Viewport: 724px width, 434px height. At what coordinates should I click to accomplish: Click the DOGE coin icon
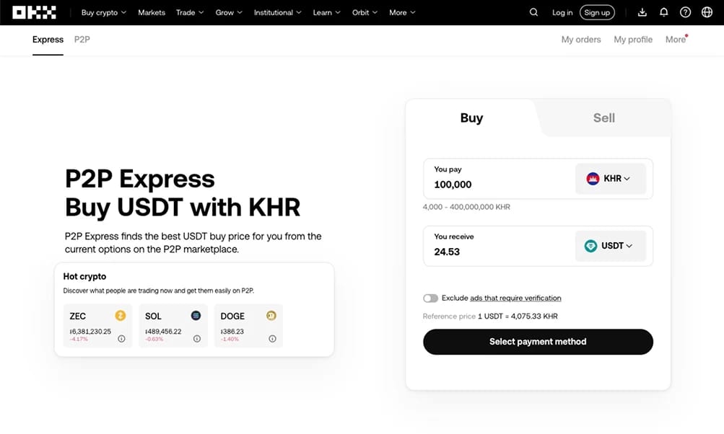point(271,316)
